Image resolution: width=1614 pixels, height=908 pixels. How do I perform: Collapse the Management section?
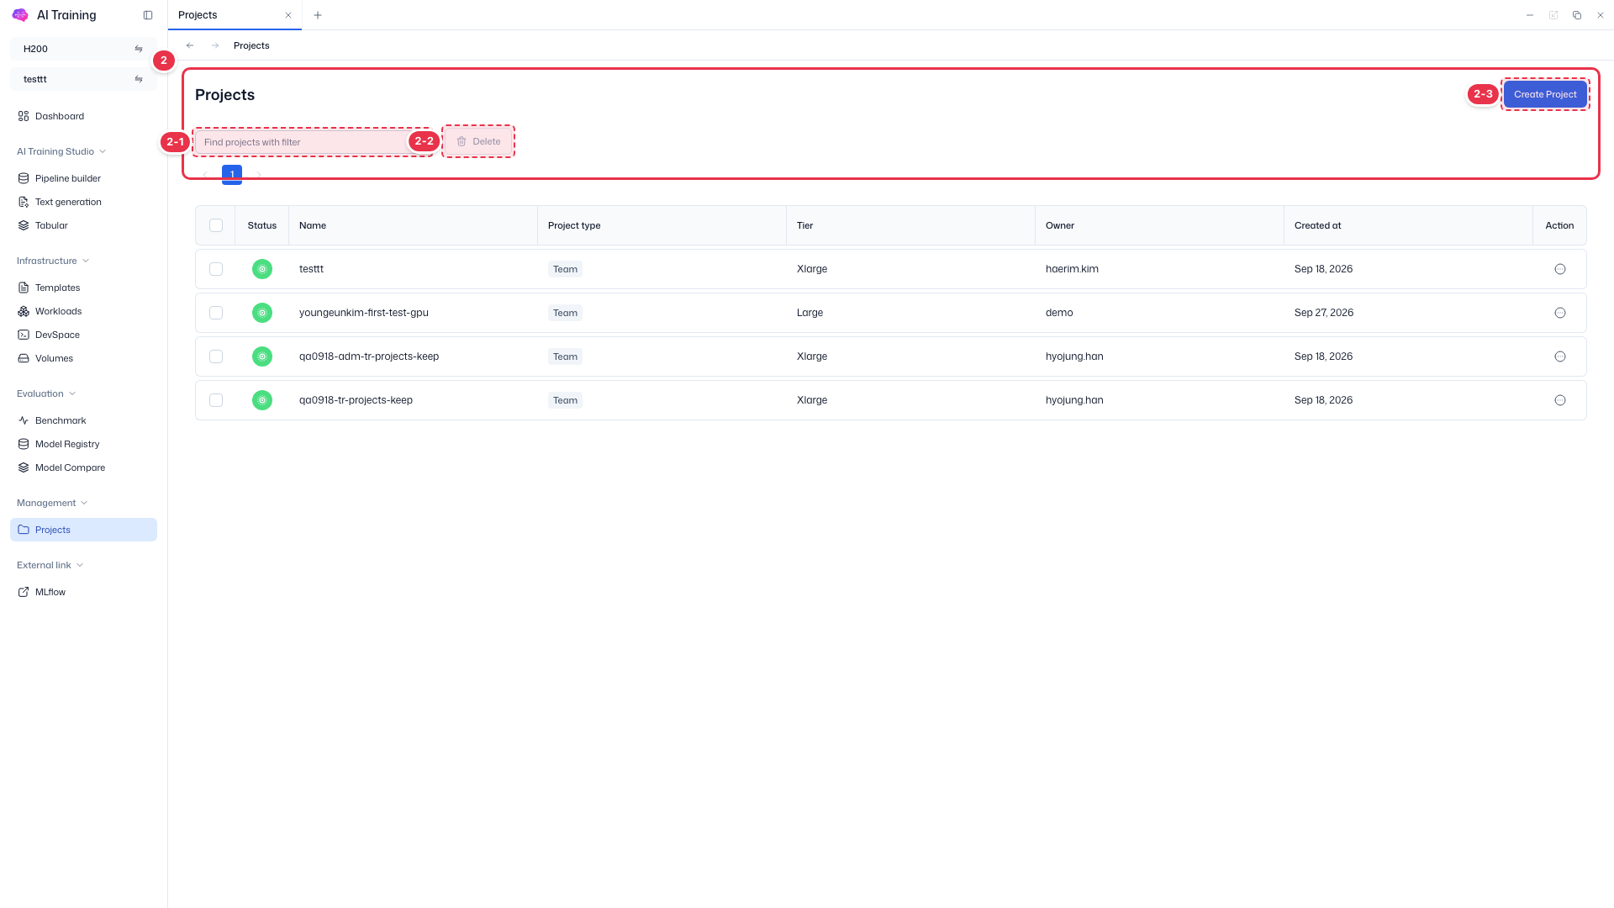(52, 503)
